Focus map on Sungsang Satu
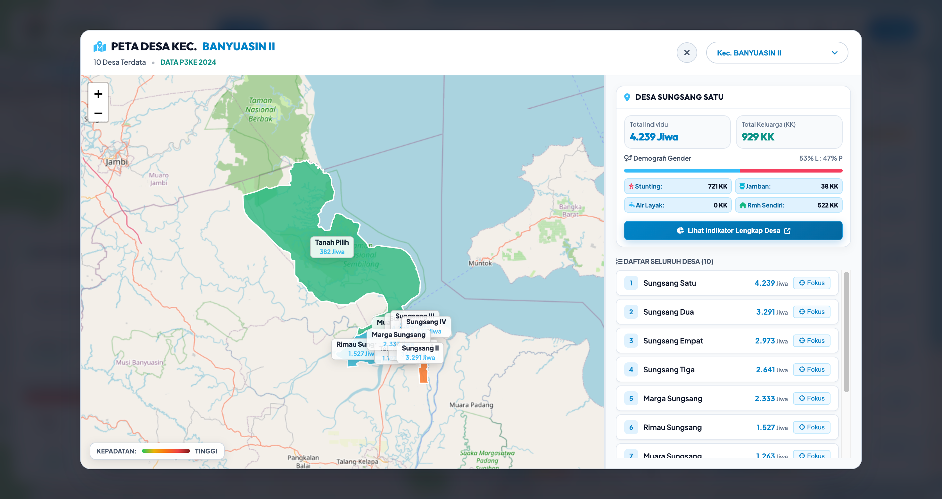This screenshot has height=499, width=942. (x=812, y=283)
